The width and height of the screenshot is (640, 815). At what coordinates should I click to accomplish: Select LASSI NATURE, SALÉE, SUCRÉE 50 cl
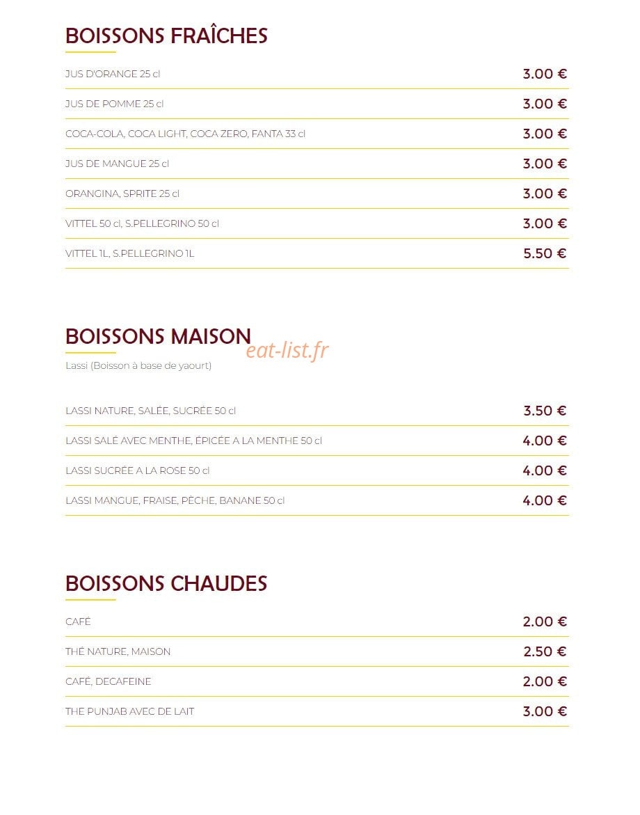point(151,411)
